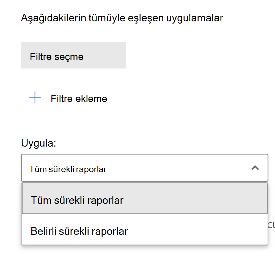Click the blue plus icon

(x=35, y=98)
